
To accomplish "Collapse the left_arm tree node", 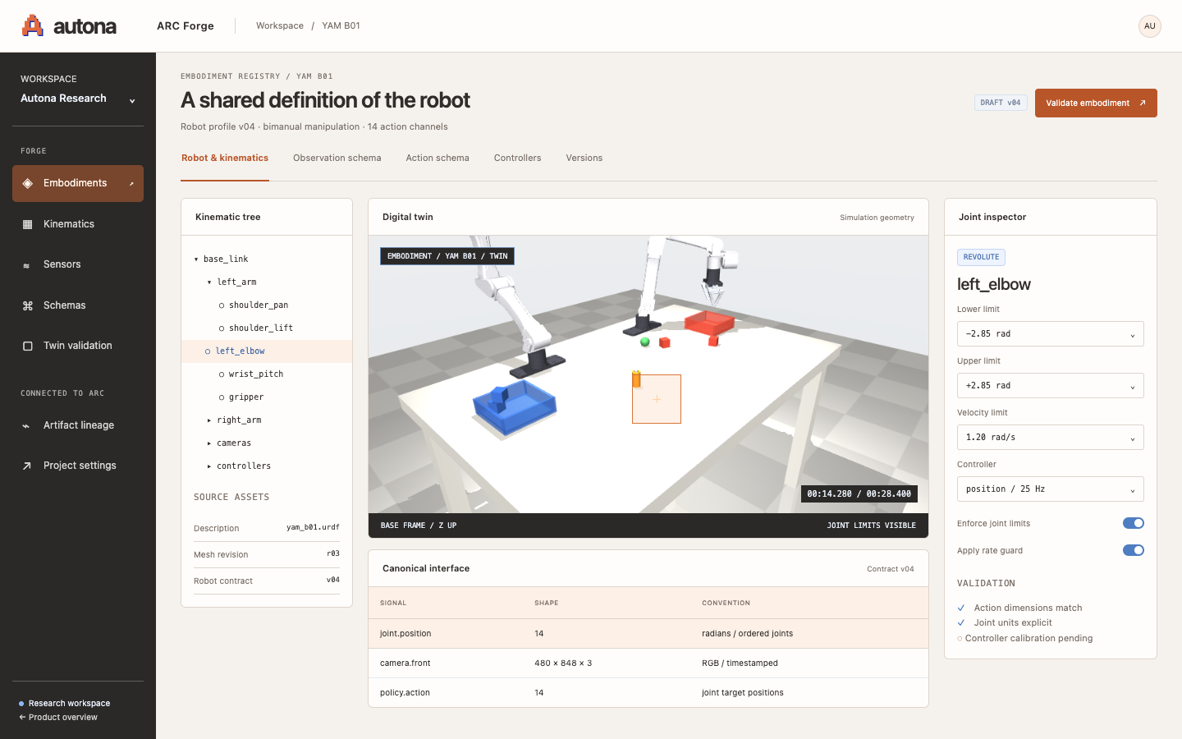I will point(209,282).
